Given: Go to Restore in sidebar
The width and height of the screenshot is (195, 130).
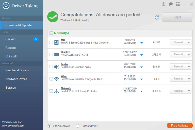Looking at the screenshot, I should click(x=22, y=48).
